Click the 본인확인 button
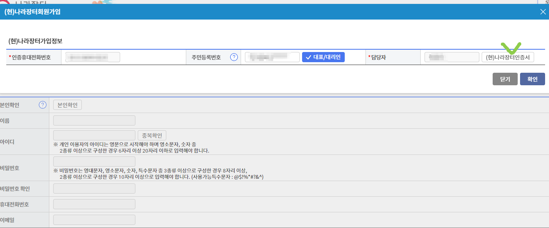549x228 pixels. [67, 105]
